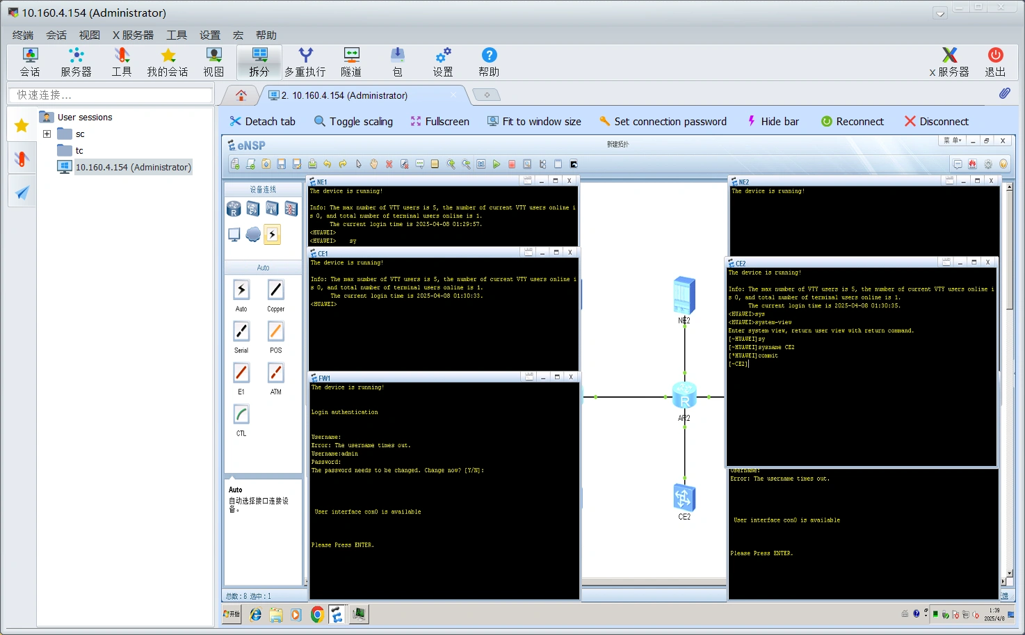Click the eNSP print icon
Image resolution: width=1025 pixels, height=635 pixels.
312,164
